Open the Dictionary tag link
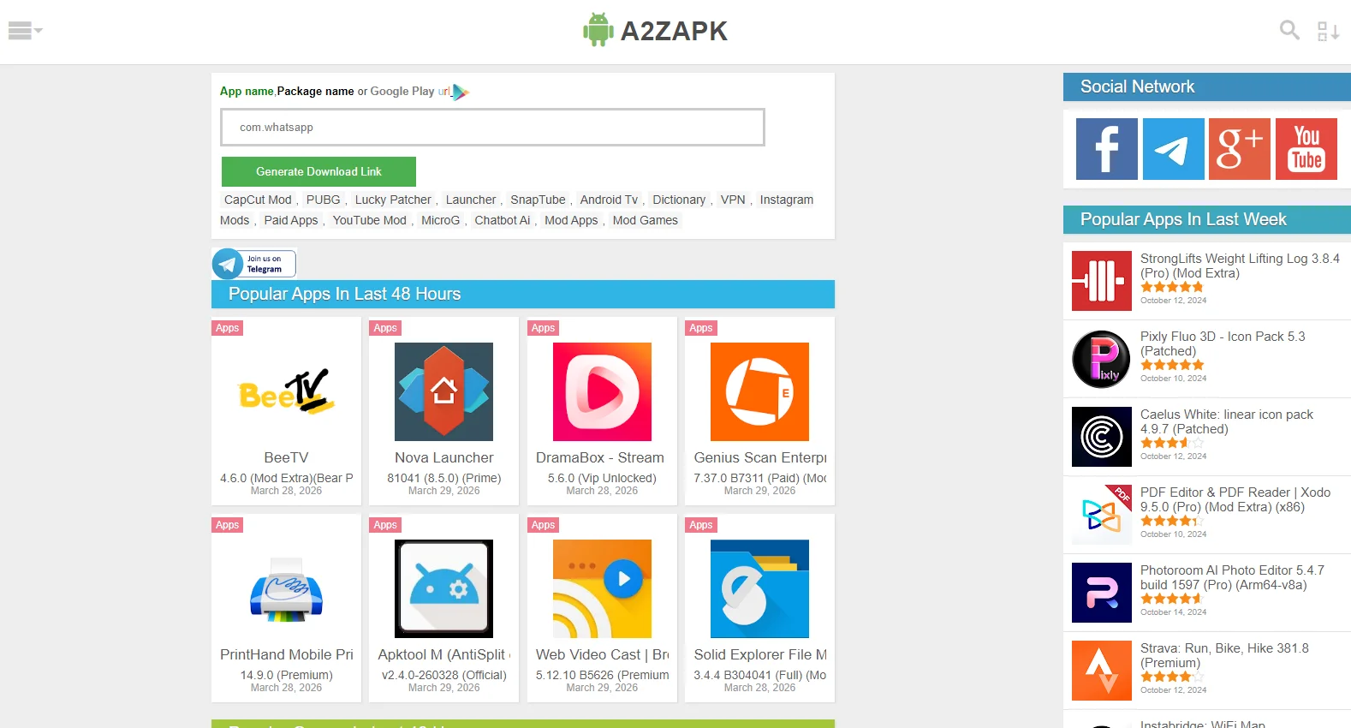Image resolution: width=1351 pixels, height=728 pixels. 679,200
